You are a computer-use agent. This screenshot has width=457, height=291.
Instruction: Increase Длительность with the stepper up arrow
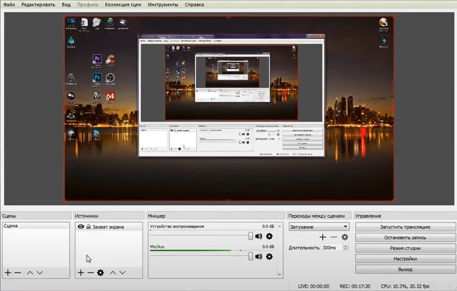(x=346, y=246)
